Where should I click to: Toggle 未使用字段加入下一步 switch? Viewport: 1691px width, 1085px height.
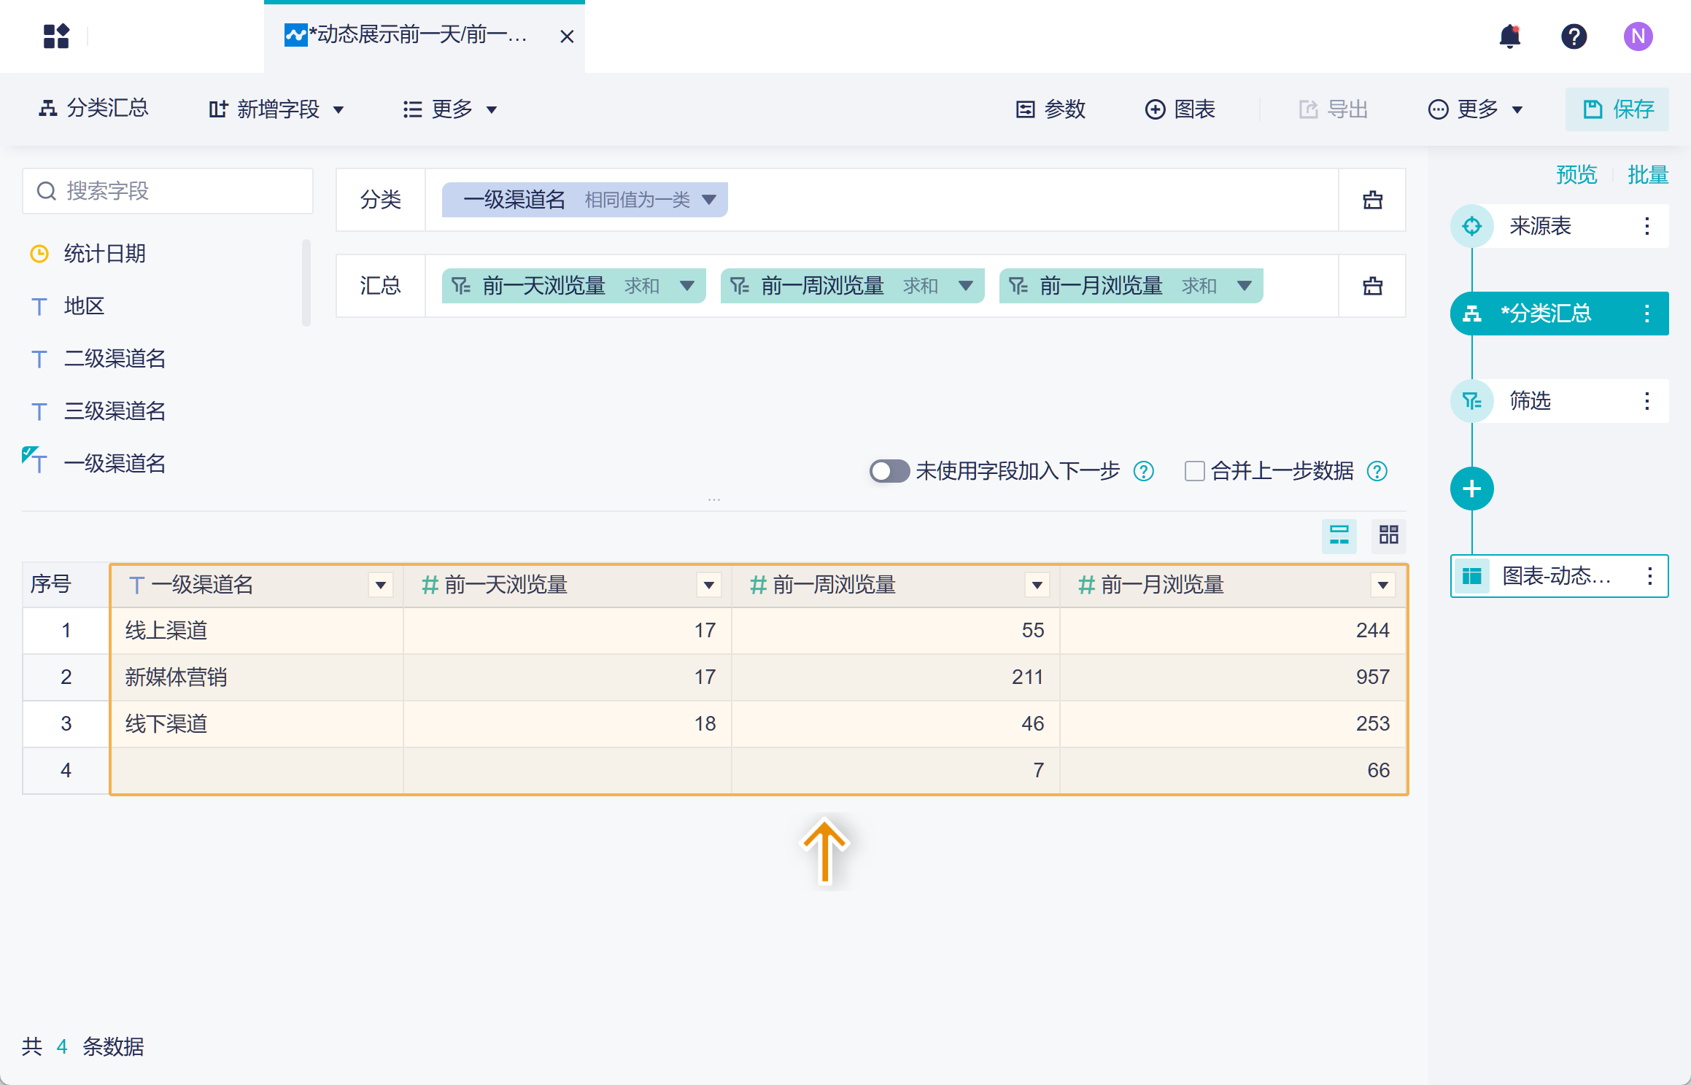[x=889, y=471]
